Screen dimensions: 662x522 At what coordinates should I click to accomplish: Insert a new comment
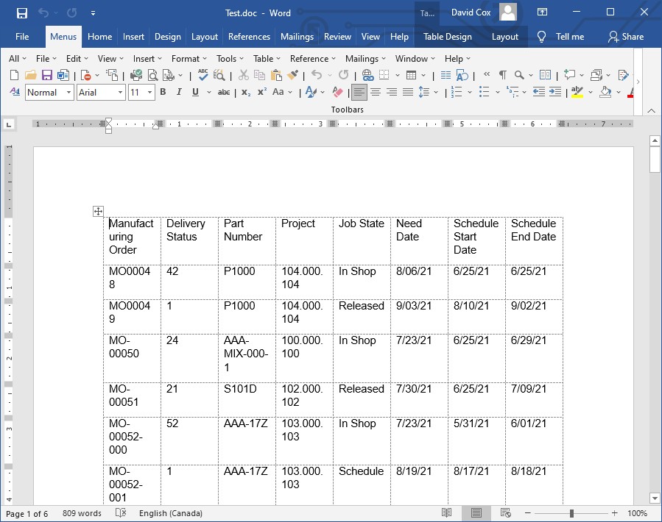[x=569, y=75]
